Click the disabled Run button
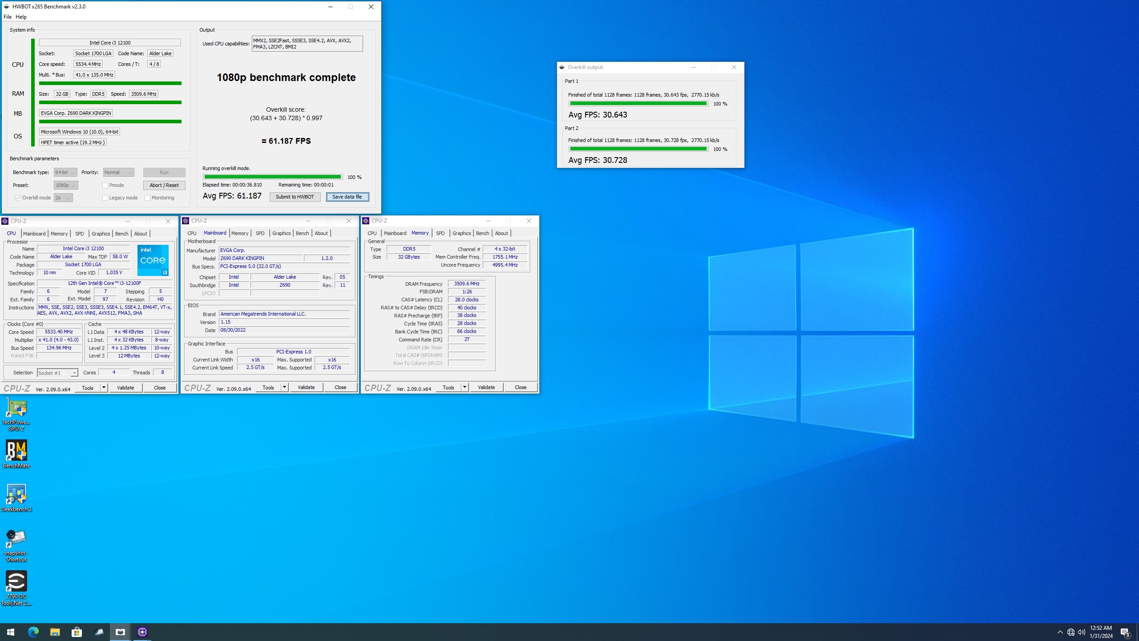This screenshot has width=1139, height=641. pos(164,172)
